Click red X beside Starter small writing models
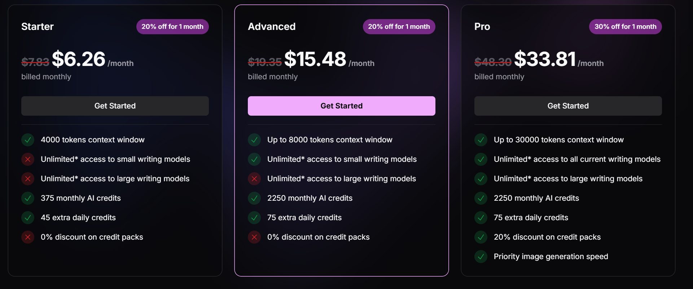The width and height of the screenshot is (693, 289). click(28, 159)
